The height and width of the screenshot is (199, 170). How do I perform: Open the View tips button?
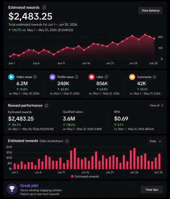click(152, 190)
